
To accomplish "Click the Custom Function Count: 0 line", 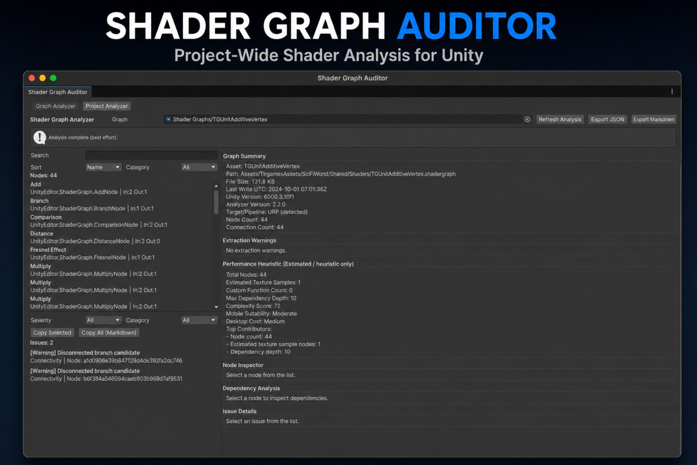I will tap(259, 290).
